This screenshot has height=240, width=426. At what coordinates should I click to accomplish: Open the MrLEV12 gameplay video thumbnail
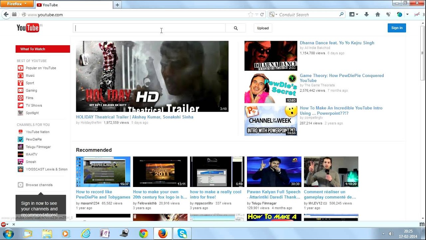click(331, 172)
